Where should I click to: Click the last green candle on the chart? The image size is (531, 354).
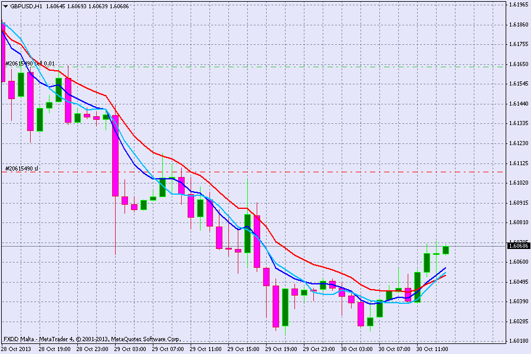coord(445,250)
